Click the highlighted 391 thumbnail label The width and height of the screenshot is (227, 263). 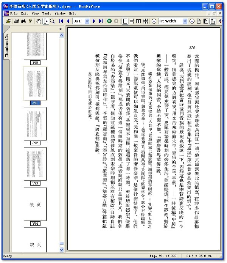35,103
